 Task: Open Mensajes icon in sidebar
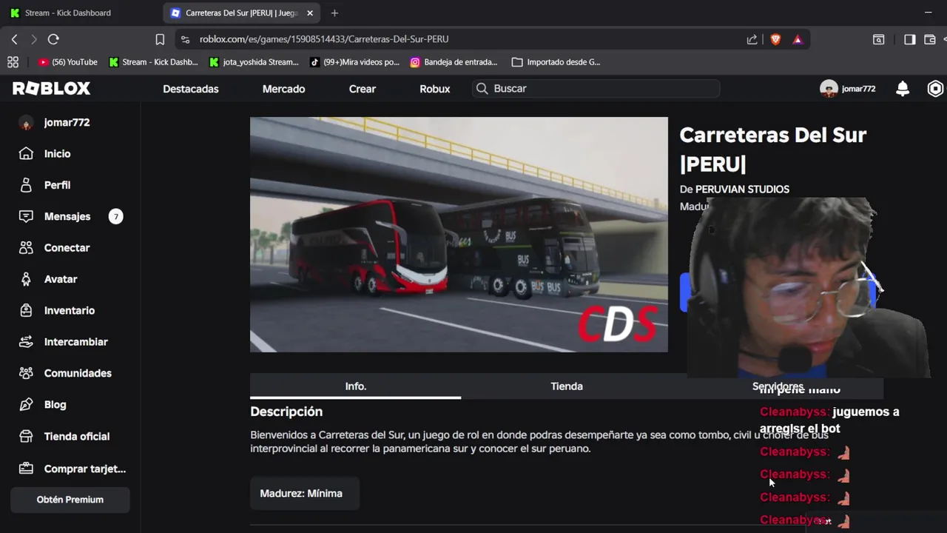point(26,216)
